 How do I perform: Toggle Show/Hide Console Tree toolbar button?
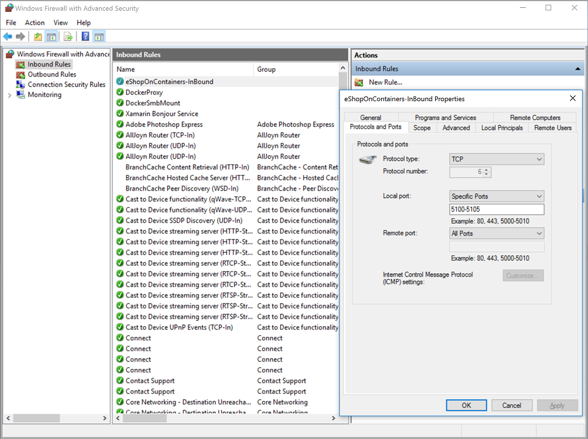pyautogui.click(x=51, y=37)
